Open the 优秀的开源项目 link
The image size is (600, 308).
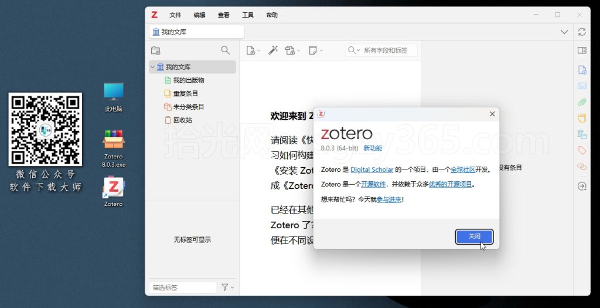coord(451,184)
